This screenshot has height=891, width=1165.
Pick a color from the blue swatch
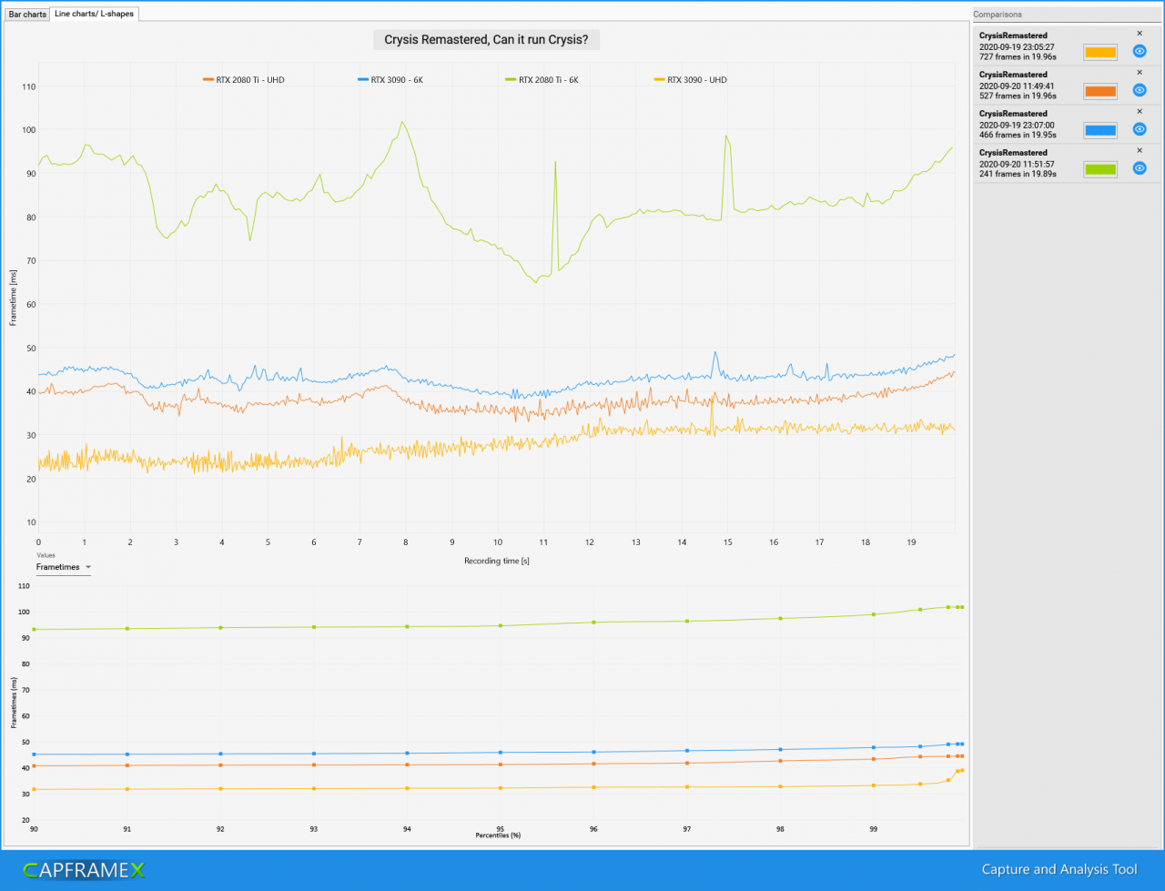pos(1100,130)
